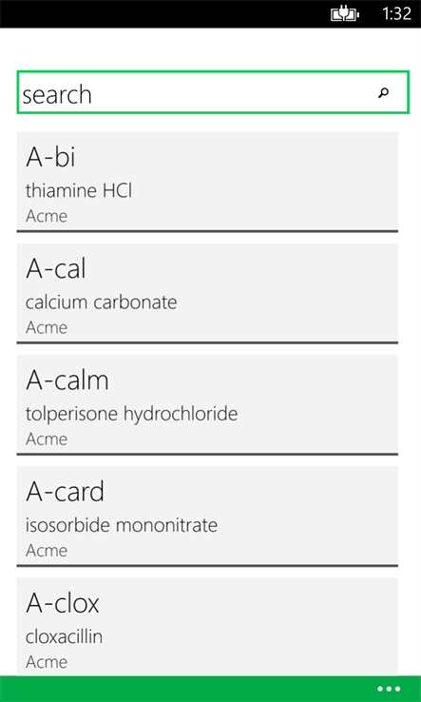
Task: Tap isosorbide mononitrate generic name
Action: click(x=122, y=525)
